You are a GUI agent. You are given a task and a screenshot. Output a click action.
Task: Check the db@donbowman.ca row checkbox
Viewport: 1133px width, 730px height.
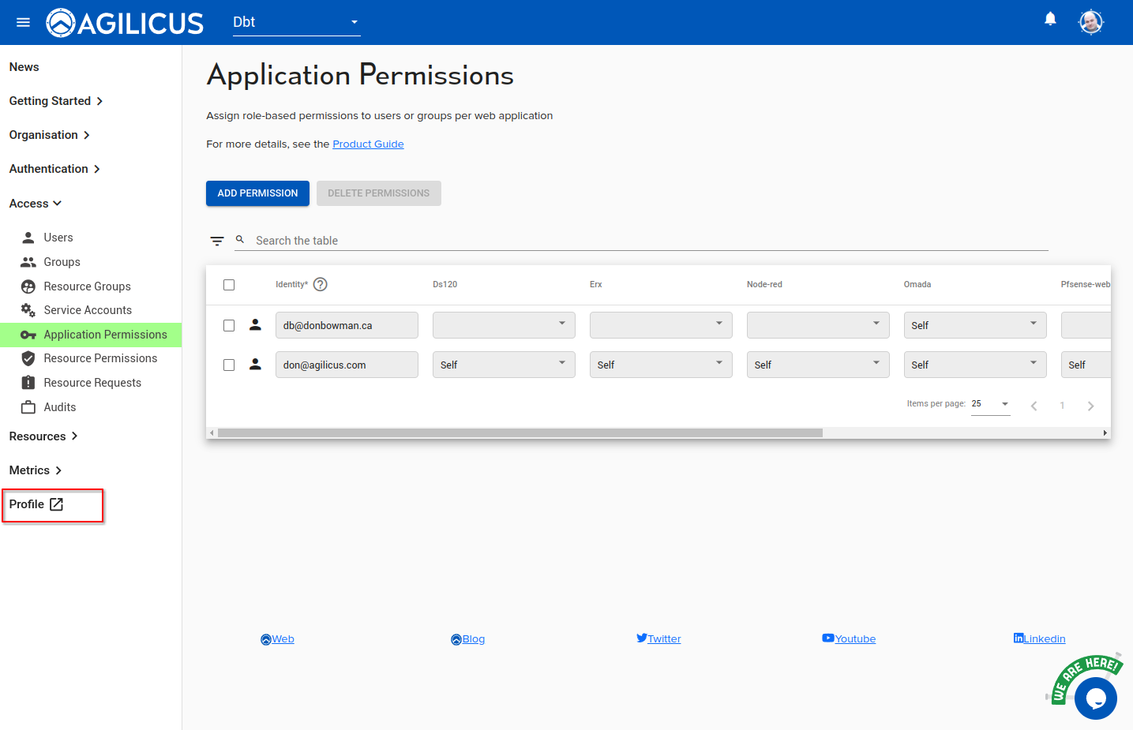click(x=229, y=325)
